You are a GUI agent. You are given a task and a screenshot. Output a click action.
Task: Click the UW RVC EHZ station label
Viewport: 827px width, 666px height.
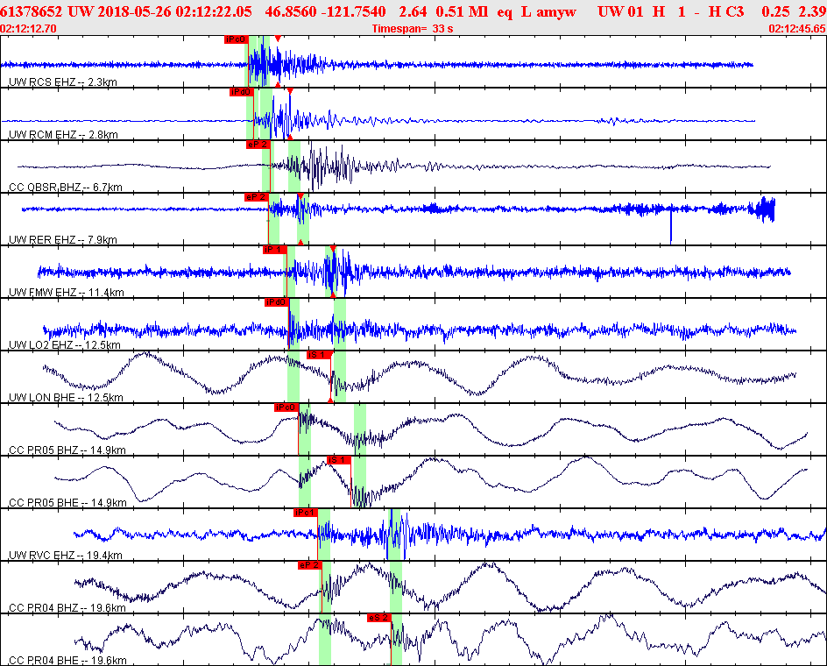pos(66,555)
